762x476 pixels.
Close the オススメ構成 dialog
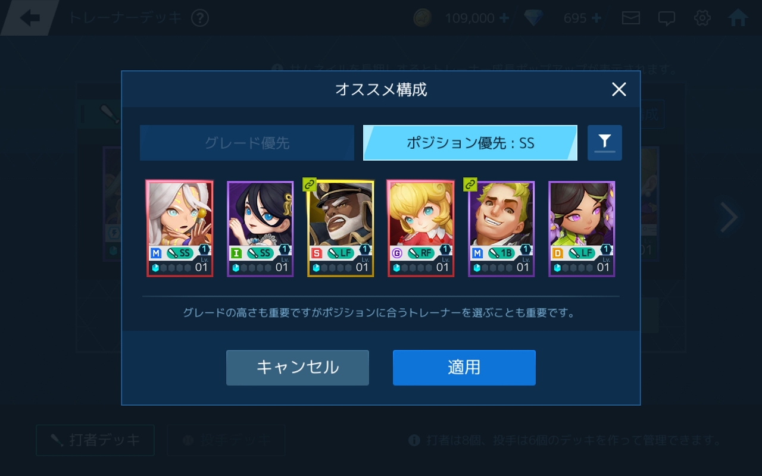point(619,89)
